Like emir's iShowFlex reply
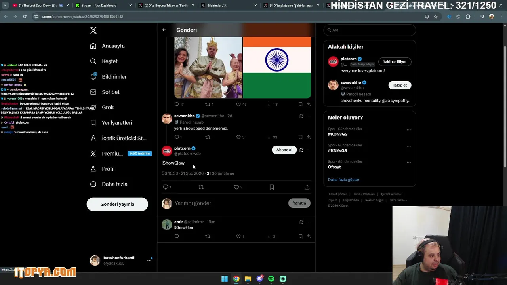The image size is (507, 285). pos(238,236)
